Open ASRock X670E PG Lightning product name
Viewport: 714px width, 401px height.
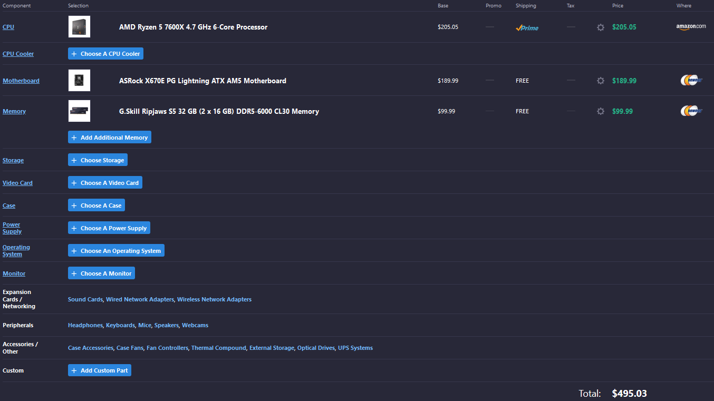point(202,81)
